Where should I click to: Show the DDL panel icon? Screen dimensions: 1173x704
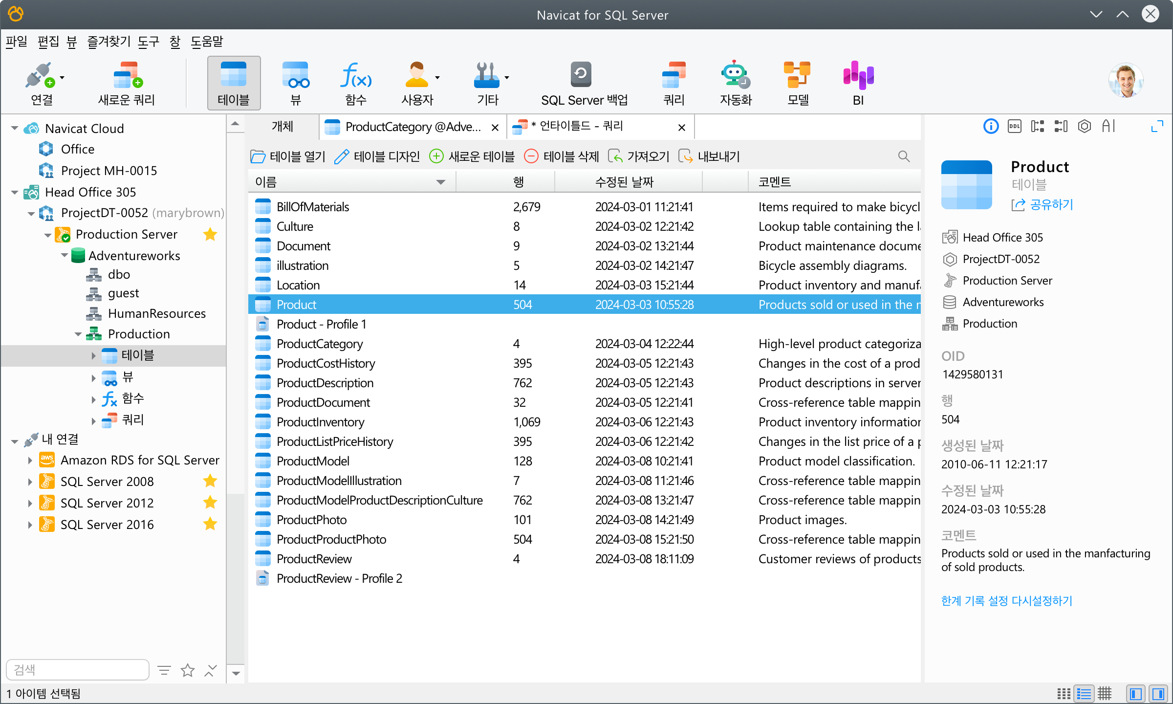point(1014,127)
